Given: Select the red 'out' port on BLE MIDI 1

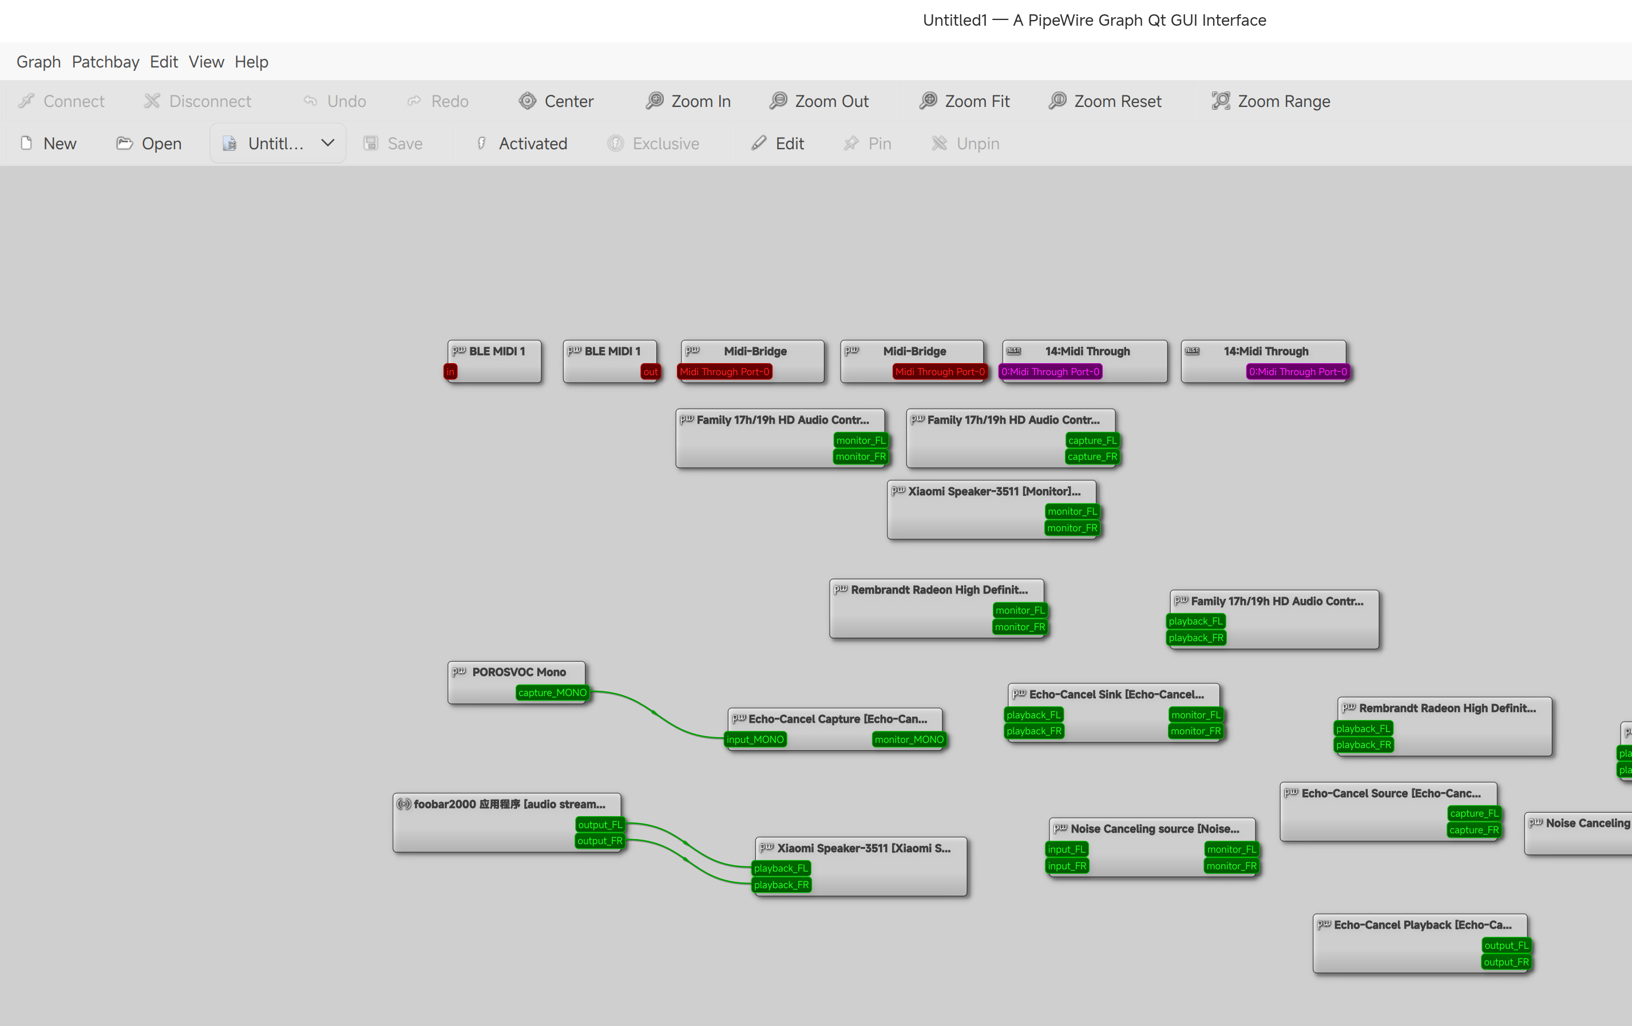Looking at the screenshot, I should 651,372.
